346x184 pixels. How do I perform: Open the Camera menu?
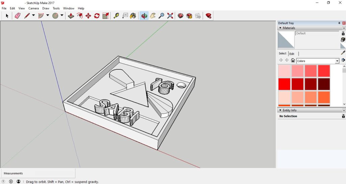pyautogui.click(x=33, y=8)
